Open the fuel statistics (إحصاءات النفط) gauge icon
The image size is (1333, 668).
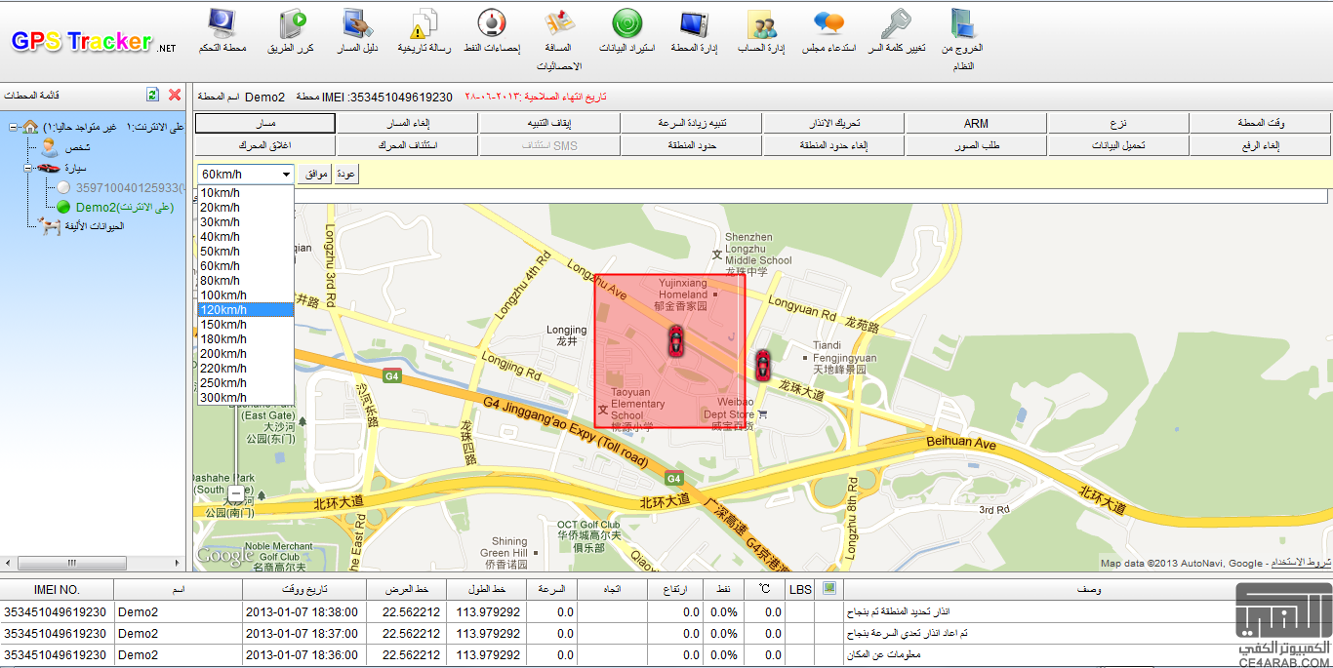491,22
